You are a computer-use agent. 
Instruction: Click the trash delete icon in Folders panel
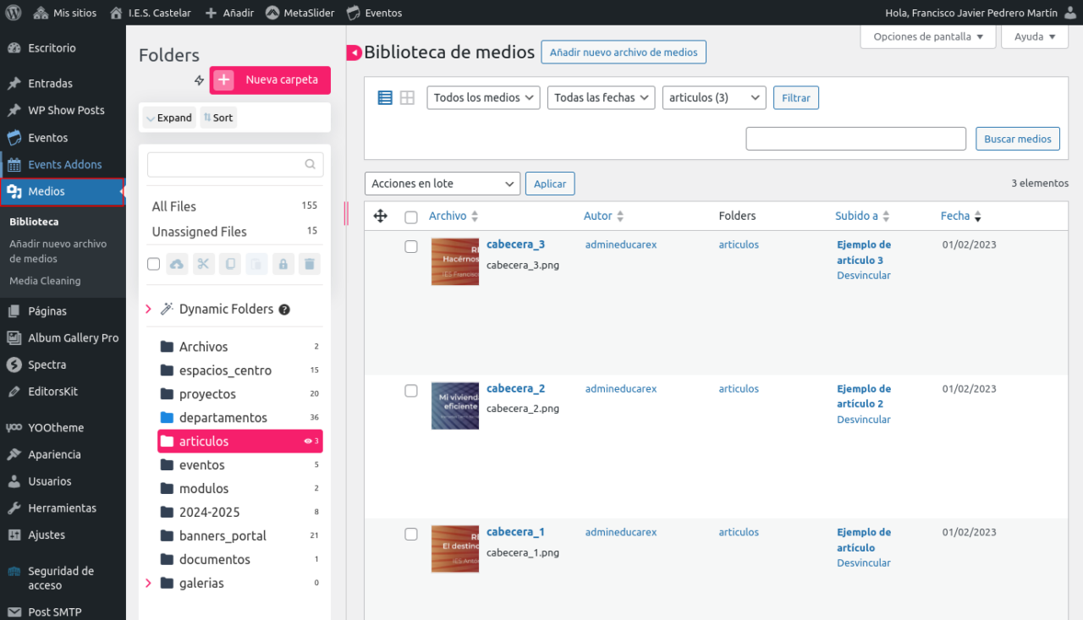click(310, 264)
